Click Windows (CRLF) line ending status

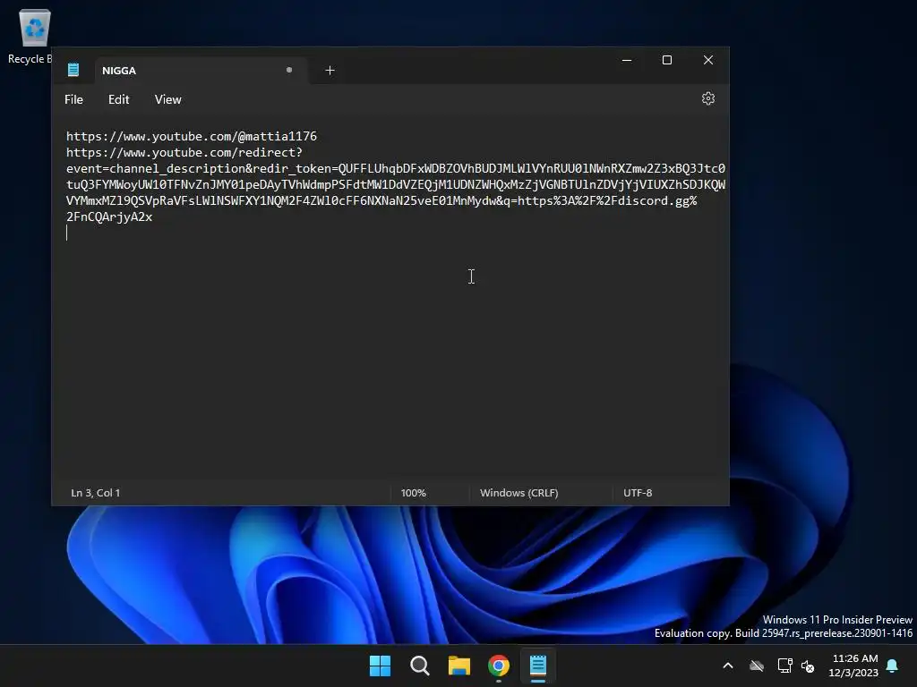[x=518, y=493]
